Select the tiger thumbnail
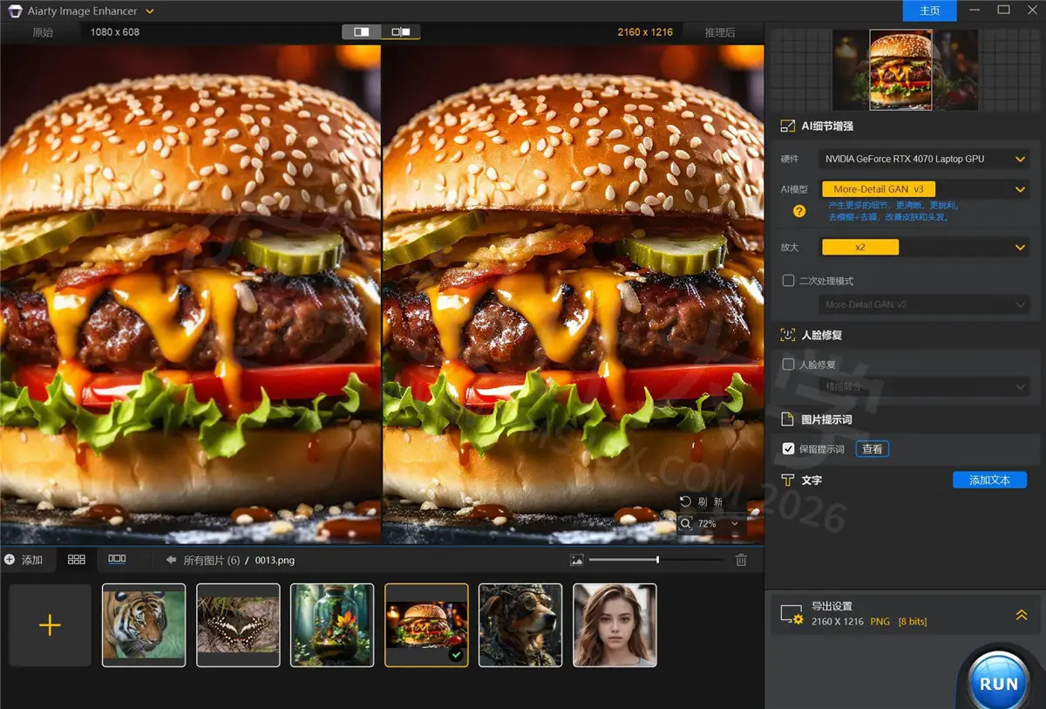Image resolution: width=1046 pixels, height=709 pixels. coord(144,625)
